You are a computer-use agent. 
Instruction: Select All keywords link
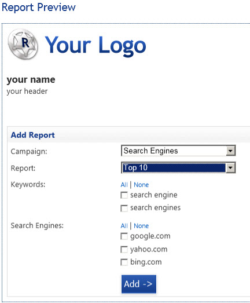[124, 185]
